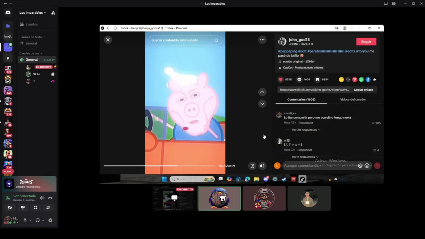Share your screen via the screen icon
The width and height of the screenshot is (425, 239).
pyautogui.click(x=23, y=207)
